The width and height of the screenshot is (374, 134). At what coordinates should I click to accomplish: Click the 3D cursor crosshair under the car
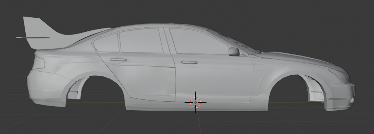click(195, 102)
